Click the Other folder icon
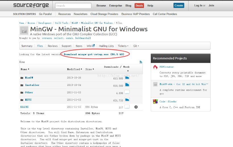 (22, 92)
